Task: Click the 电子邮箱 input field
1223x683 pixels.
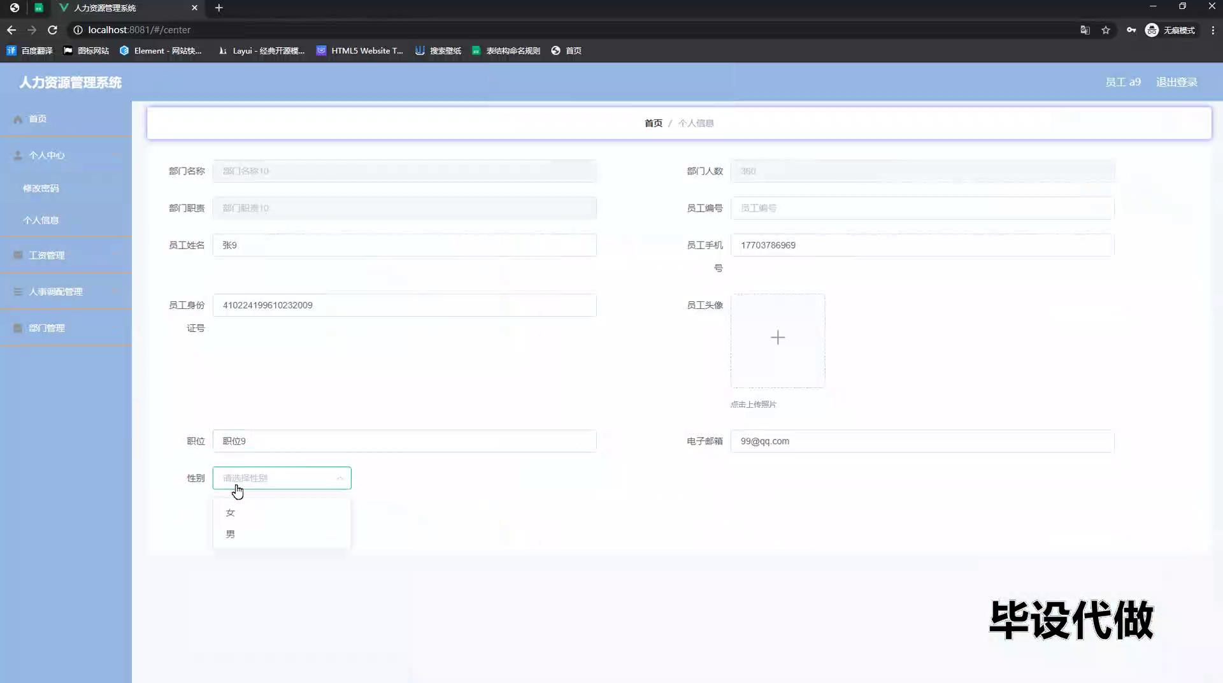Action: (x=922, y=441)
